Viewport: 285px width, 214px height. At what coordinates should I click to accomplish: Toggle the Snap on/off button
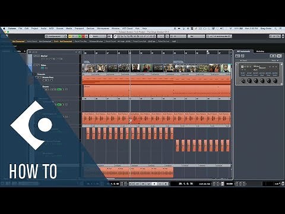167,36
